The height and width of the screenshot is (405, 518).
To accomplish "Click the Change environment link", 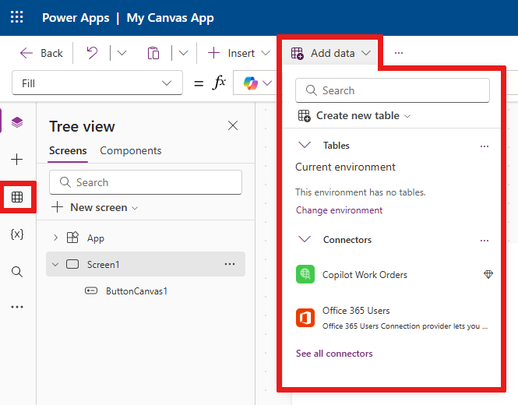I will [x=340, y=210].
